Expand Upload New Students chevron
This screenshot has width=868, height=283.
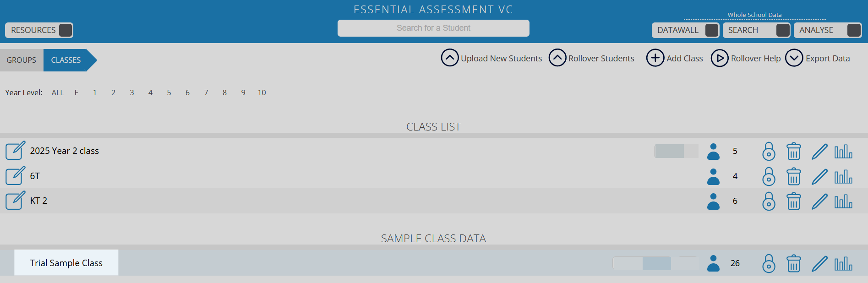coord(450,58)
